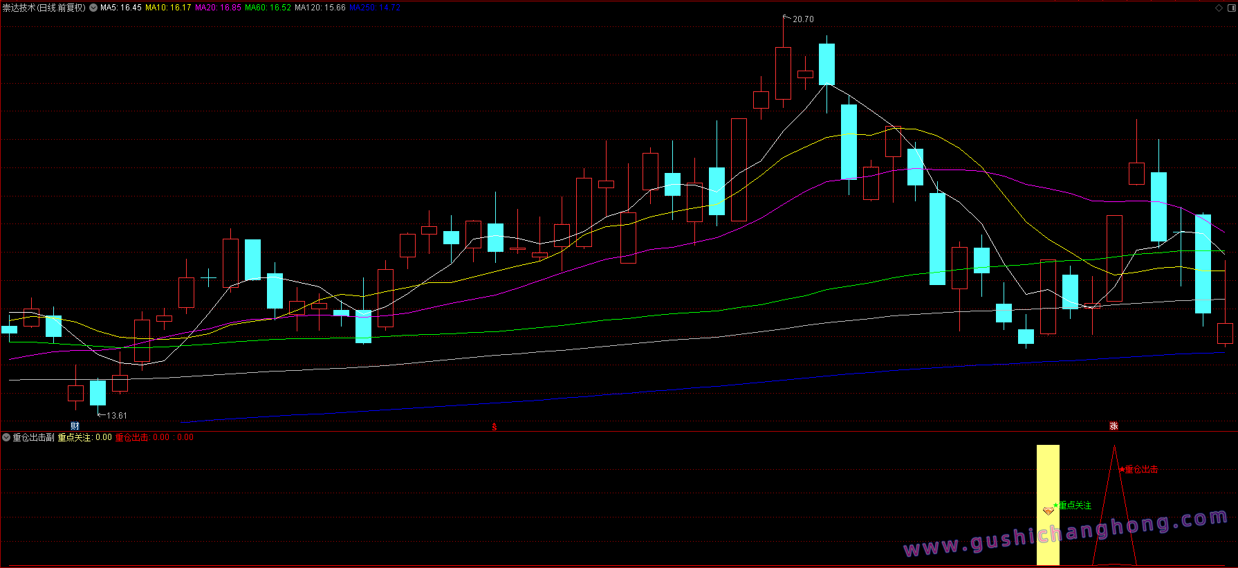
Task: Click the 涨 marker icon on the timeline
Action: tap(1114, 426)
